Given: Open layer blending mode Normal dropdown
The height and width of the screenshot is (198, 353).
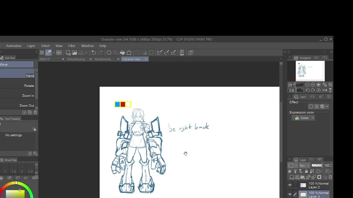Looking at the screenshot, I should click(305, 166).
